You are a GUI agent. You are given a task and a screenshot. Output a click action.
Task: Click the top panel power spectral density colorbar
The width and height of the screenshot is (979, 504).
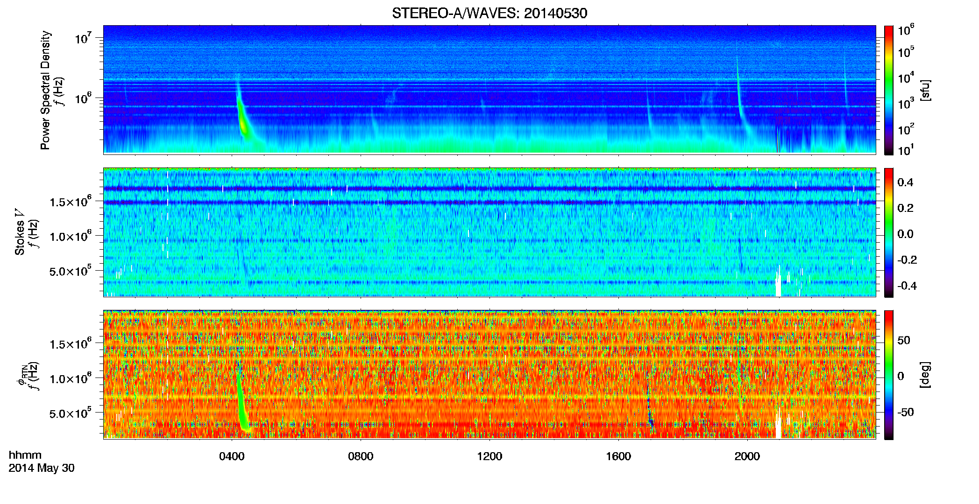[x=889, y=90]
